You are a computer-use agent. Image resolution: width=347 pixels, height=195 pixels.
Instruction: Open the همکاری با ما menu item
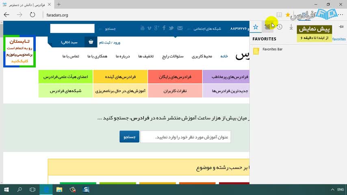pyautogui.click(x=97, y=56)
